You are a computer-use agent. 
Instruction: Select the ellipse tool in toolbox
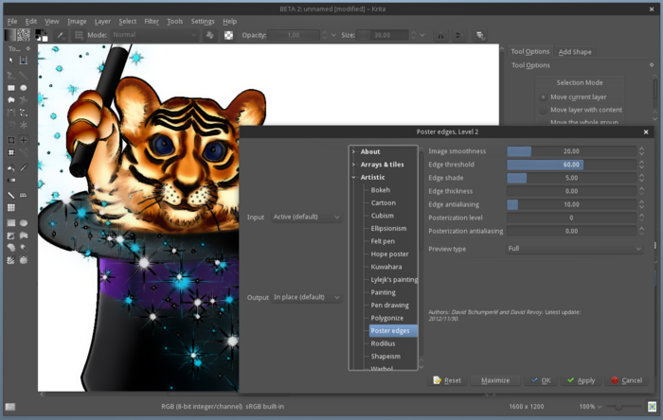point(24,88)
